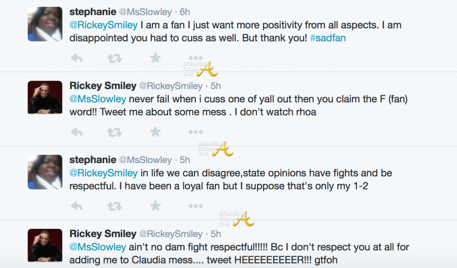Star Rickey Smiley's 'F (fan) word' tweet
This screenshot has height=268, width=457.
coord(155,132)
